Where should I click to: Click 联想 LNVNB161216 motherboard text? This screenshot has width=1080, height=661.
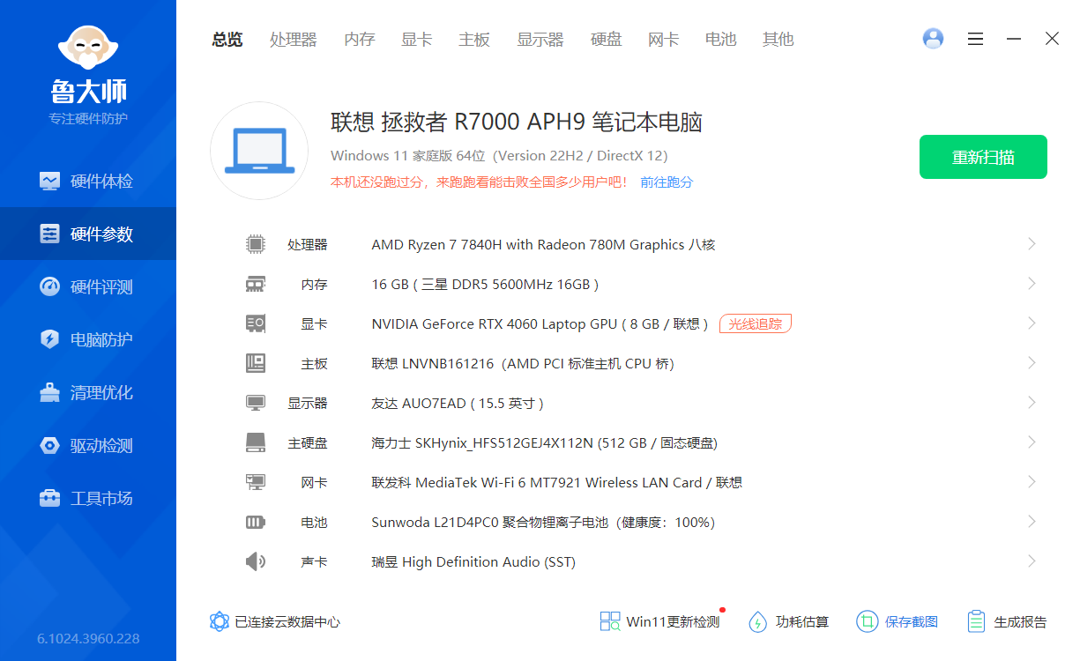[x=523, y=364]
